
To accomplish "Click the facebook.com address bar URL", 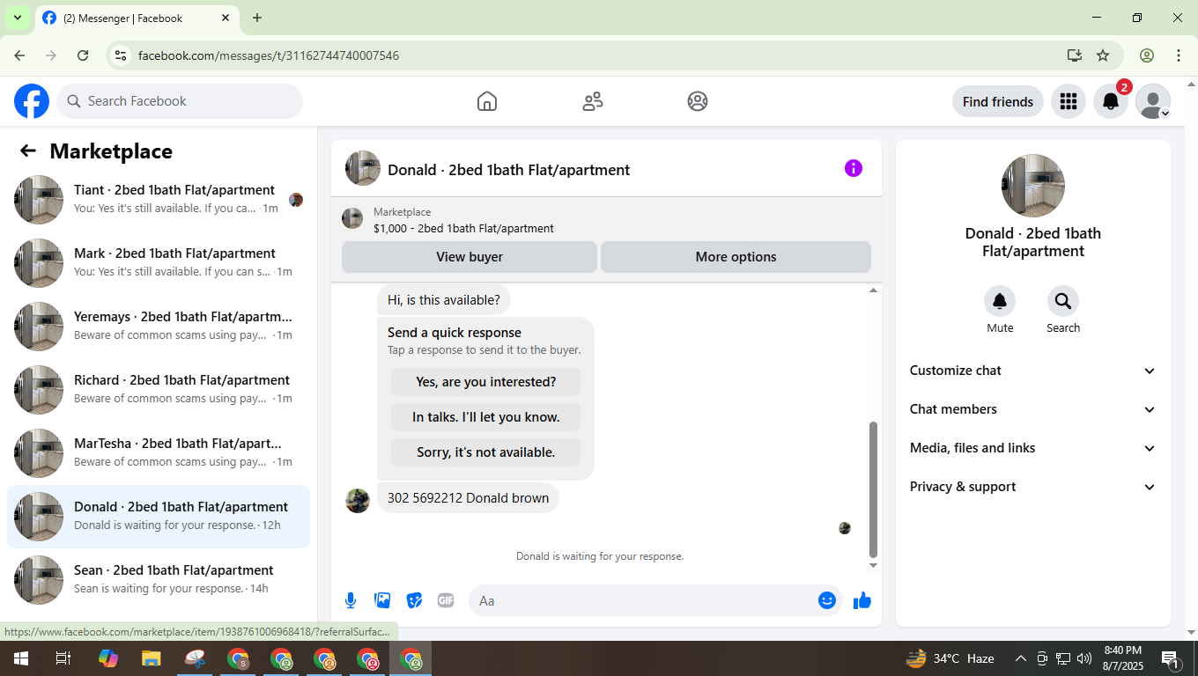I will coord(269,55).
